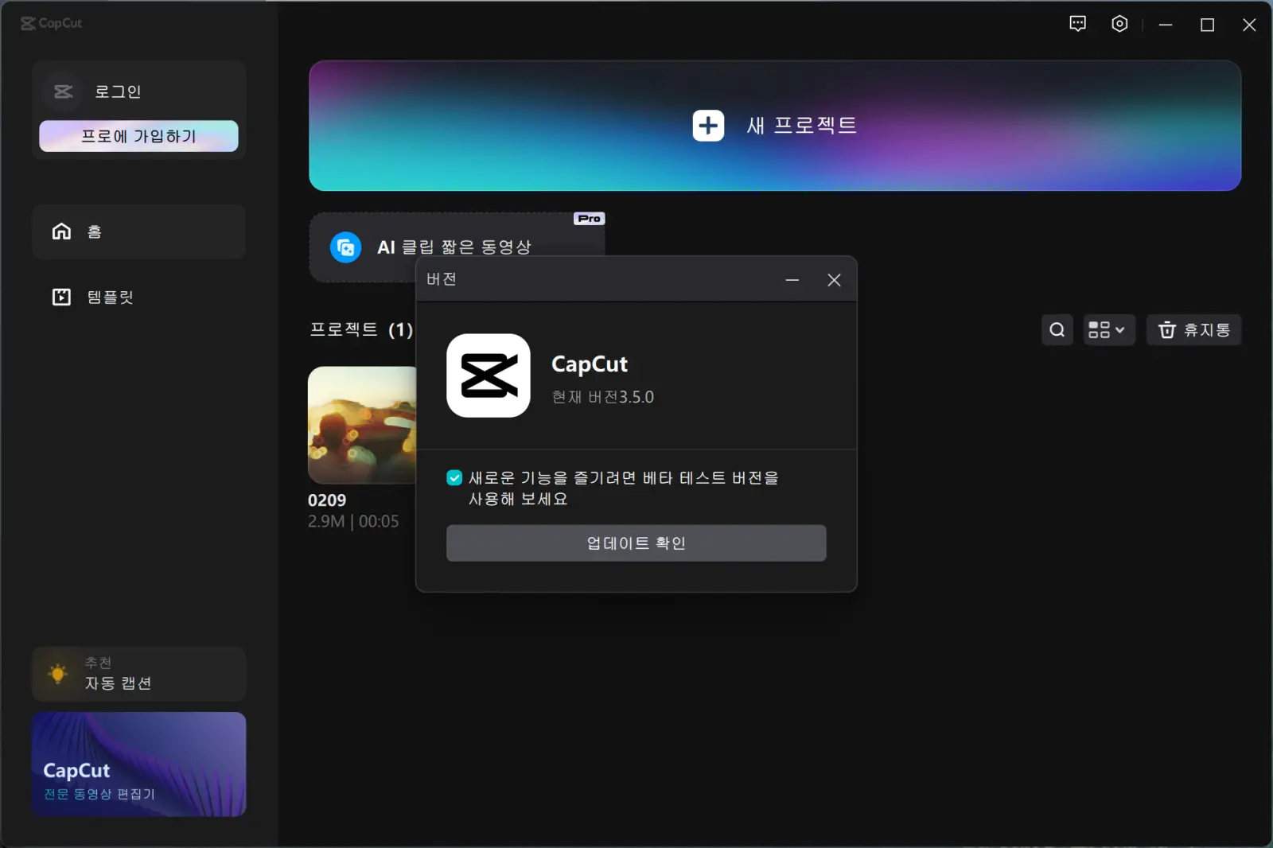Maximize the CapCut main window

(x=1207, y=25)
